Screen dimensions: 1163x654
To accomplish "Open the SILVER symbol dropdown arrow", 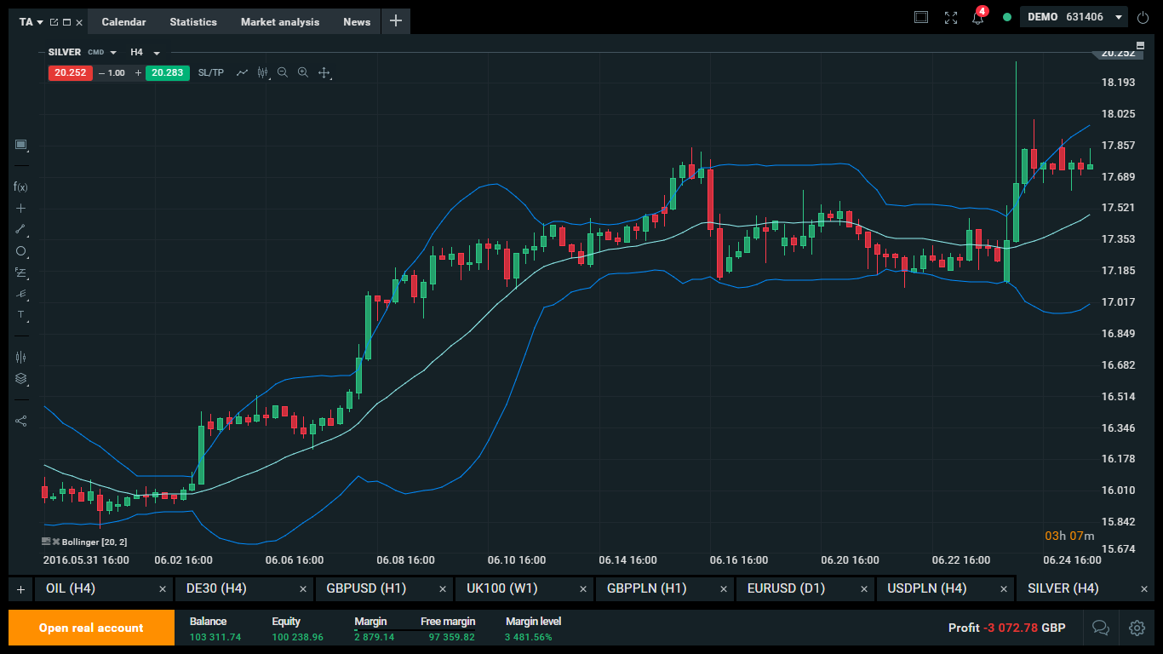I will 113,53.
